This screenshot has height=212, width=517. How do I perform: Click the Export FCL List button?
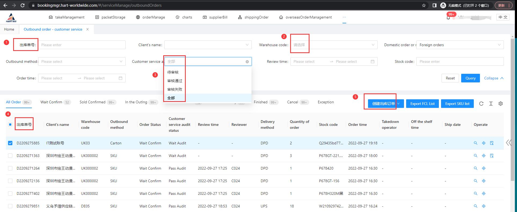coord(422,104)
